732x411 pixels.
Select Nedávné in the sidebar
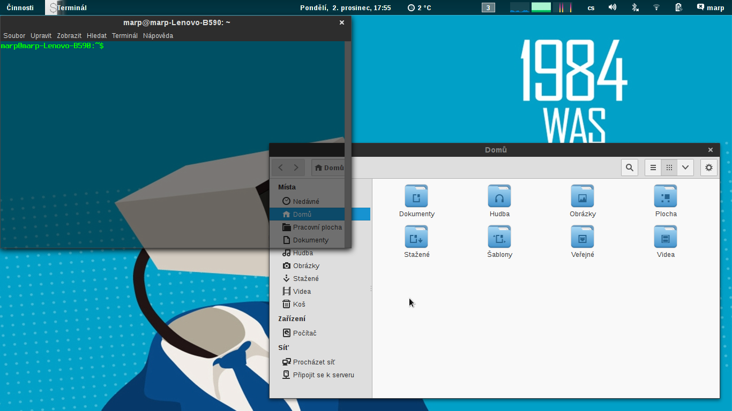[320, 201]
